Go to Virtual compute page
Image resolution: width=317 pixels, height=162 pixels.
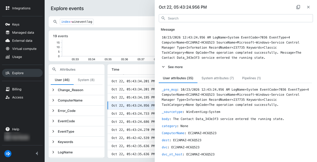22,49
